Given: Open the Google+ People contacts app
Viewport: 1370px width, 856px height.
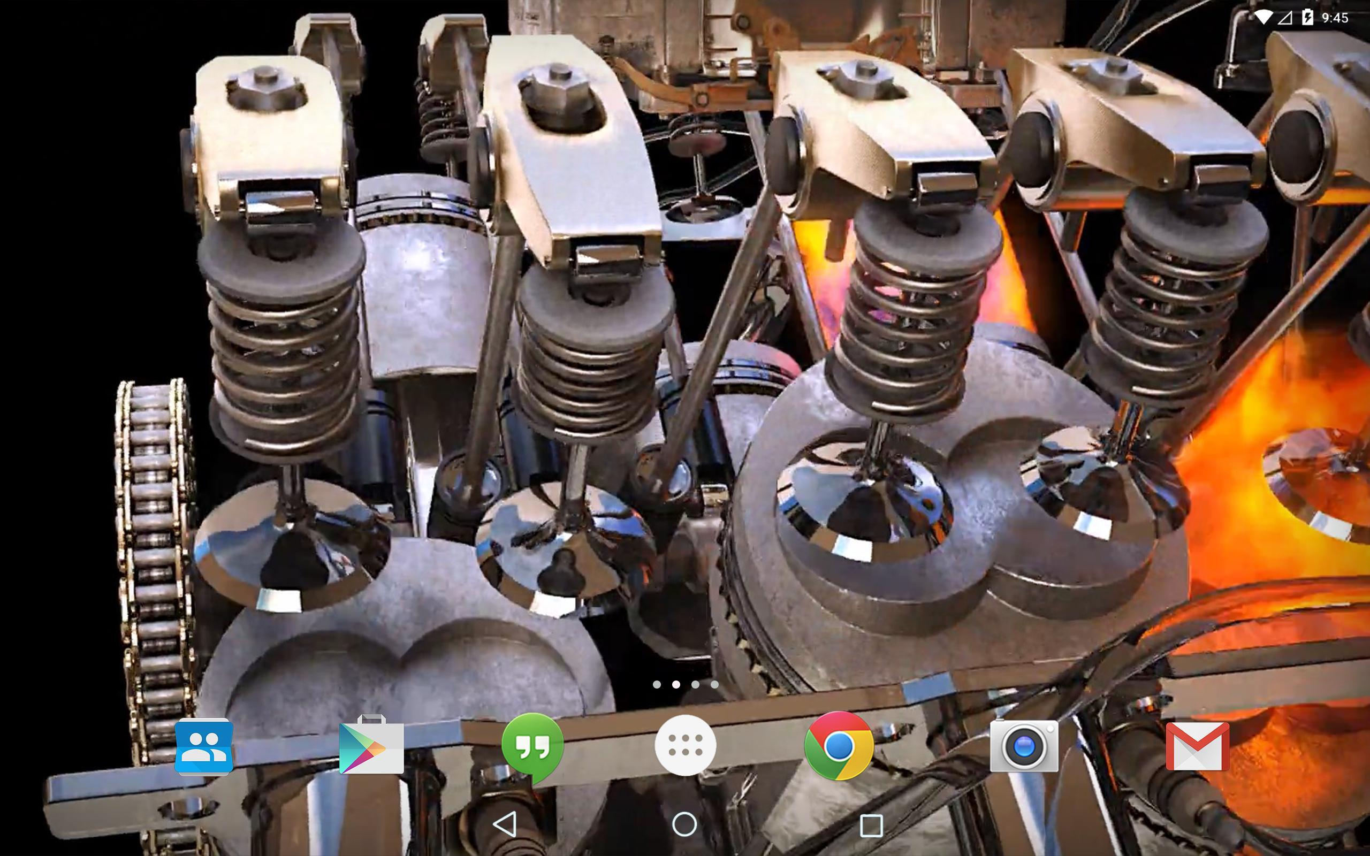Looking at the screenshot, I should (x=204, y=746).
